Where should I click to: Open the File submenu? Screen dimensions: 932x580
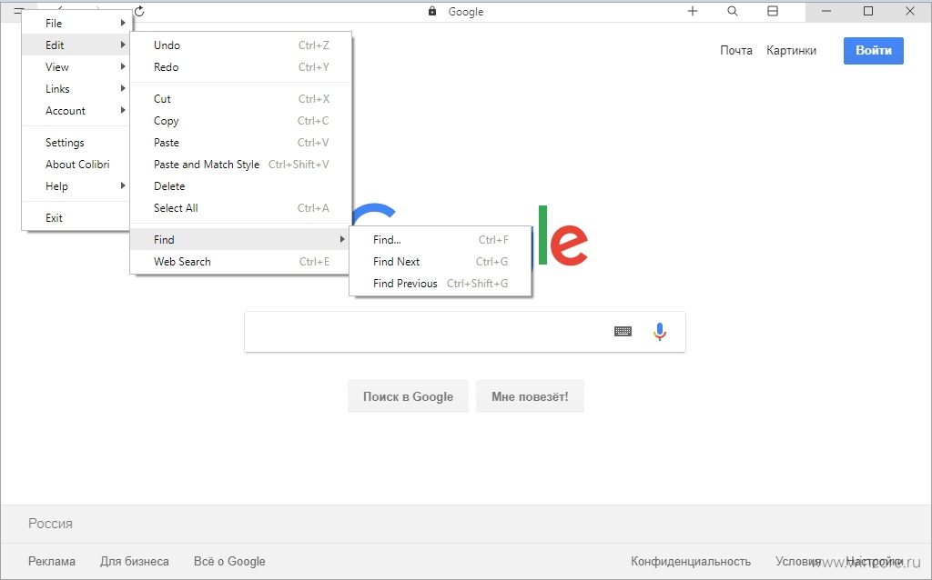coord(76,23)
